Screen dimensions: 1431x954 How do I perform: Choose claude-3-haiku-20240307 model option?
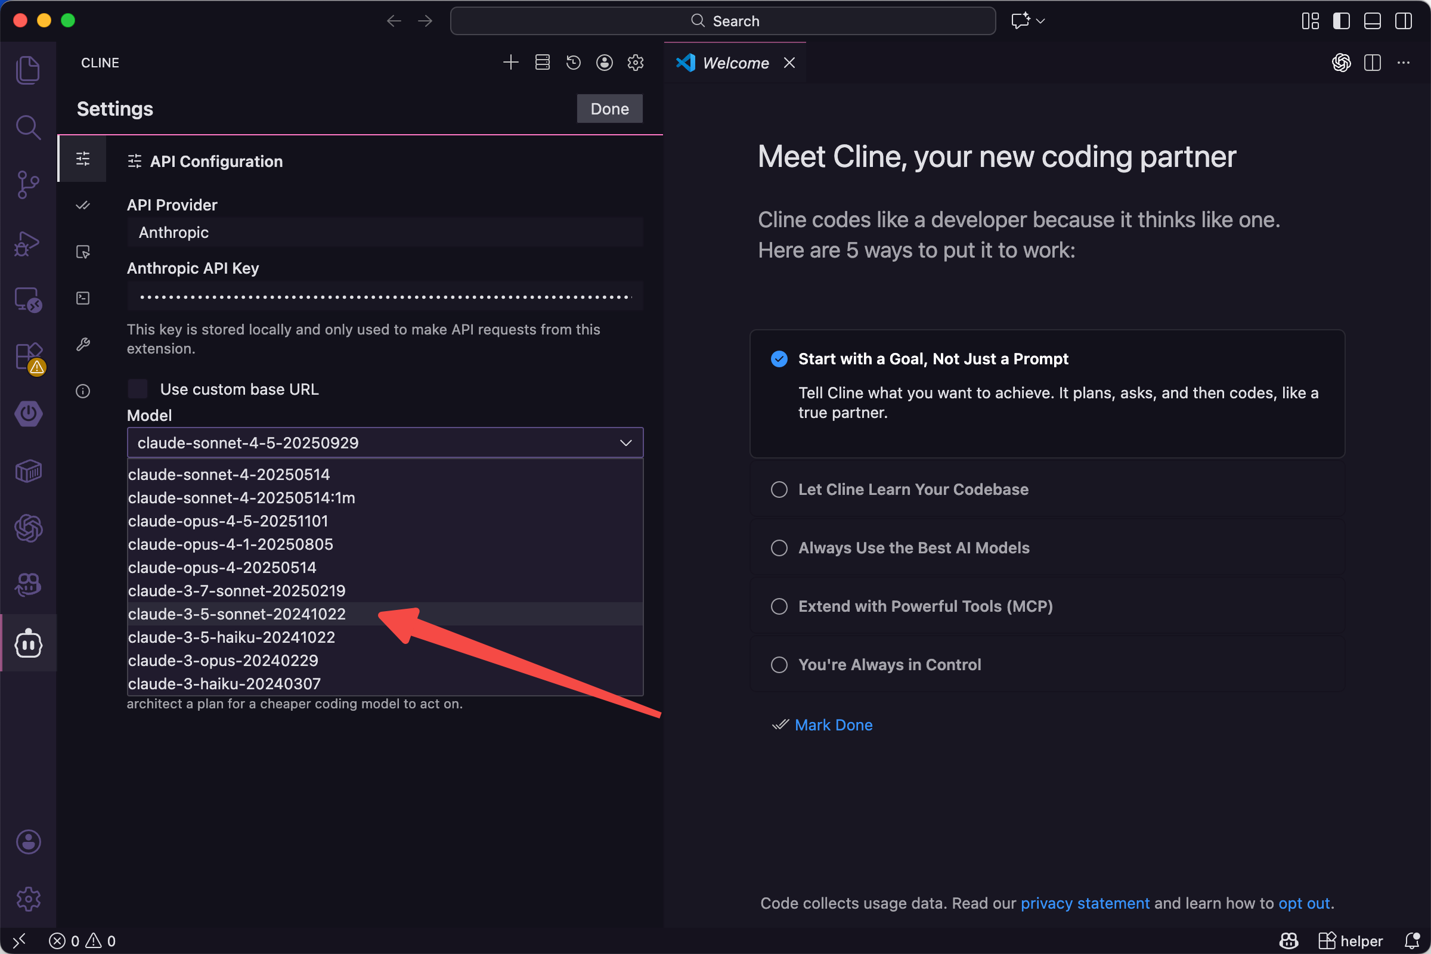(x=385, y=683)
